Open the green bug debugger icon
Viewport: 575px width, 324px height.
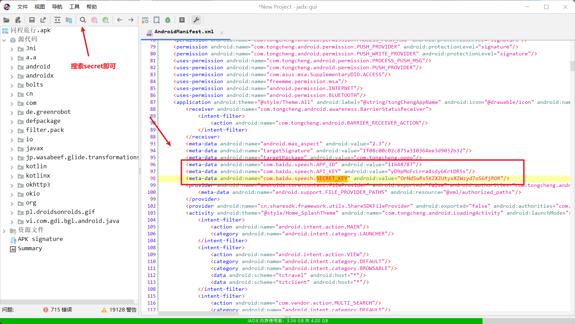click(x=168, y=20)
